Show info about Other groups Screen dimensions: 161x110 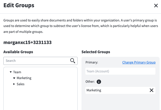pyautogui.click(x=99, y=82)
